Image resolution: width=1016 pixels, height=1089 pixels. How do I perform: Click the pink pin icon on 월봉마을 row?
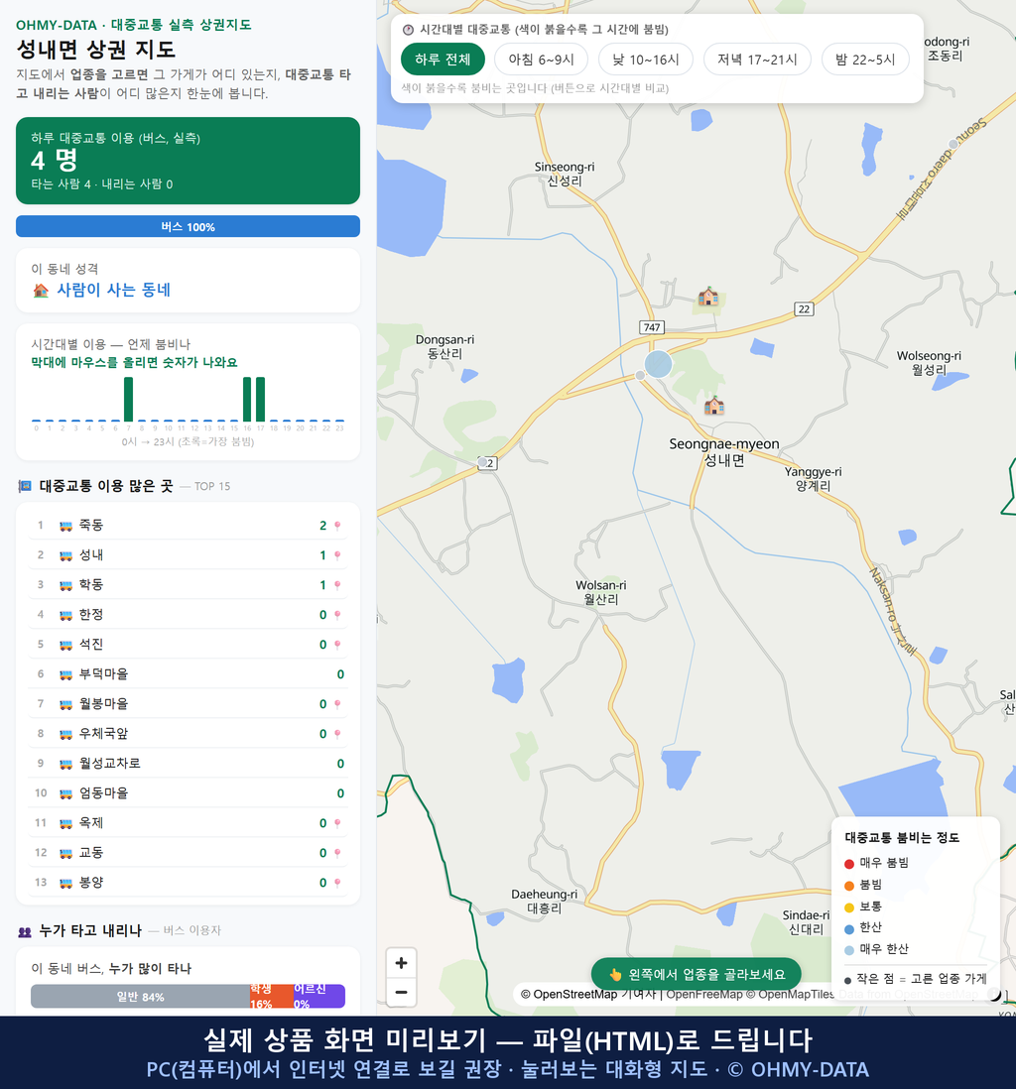click(x=337, y=704)
